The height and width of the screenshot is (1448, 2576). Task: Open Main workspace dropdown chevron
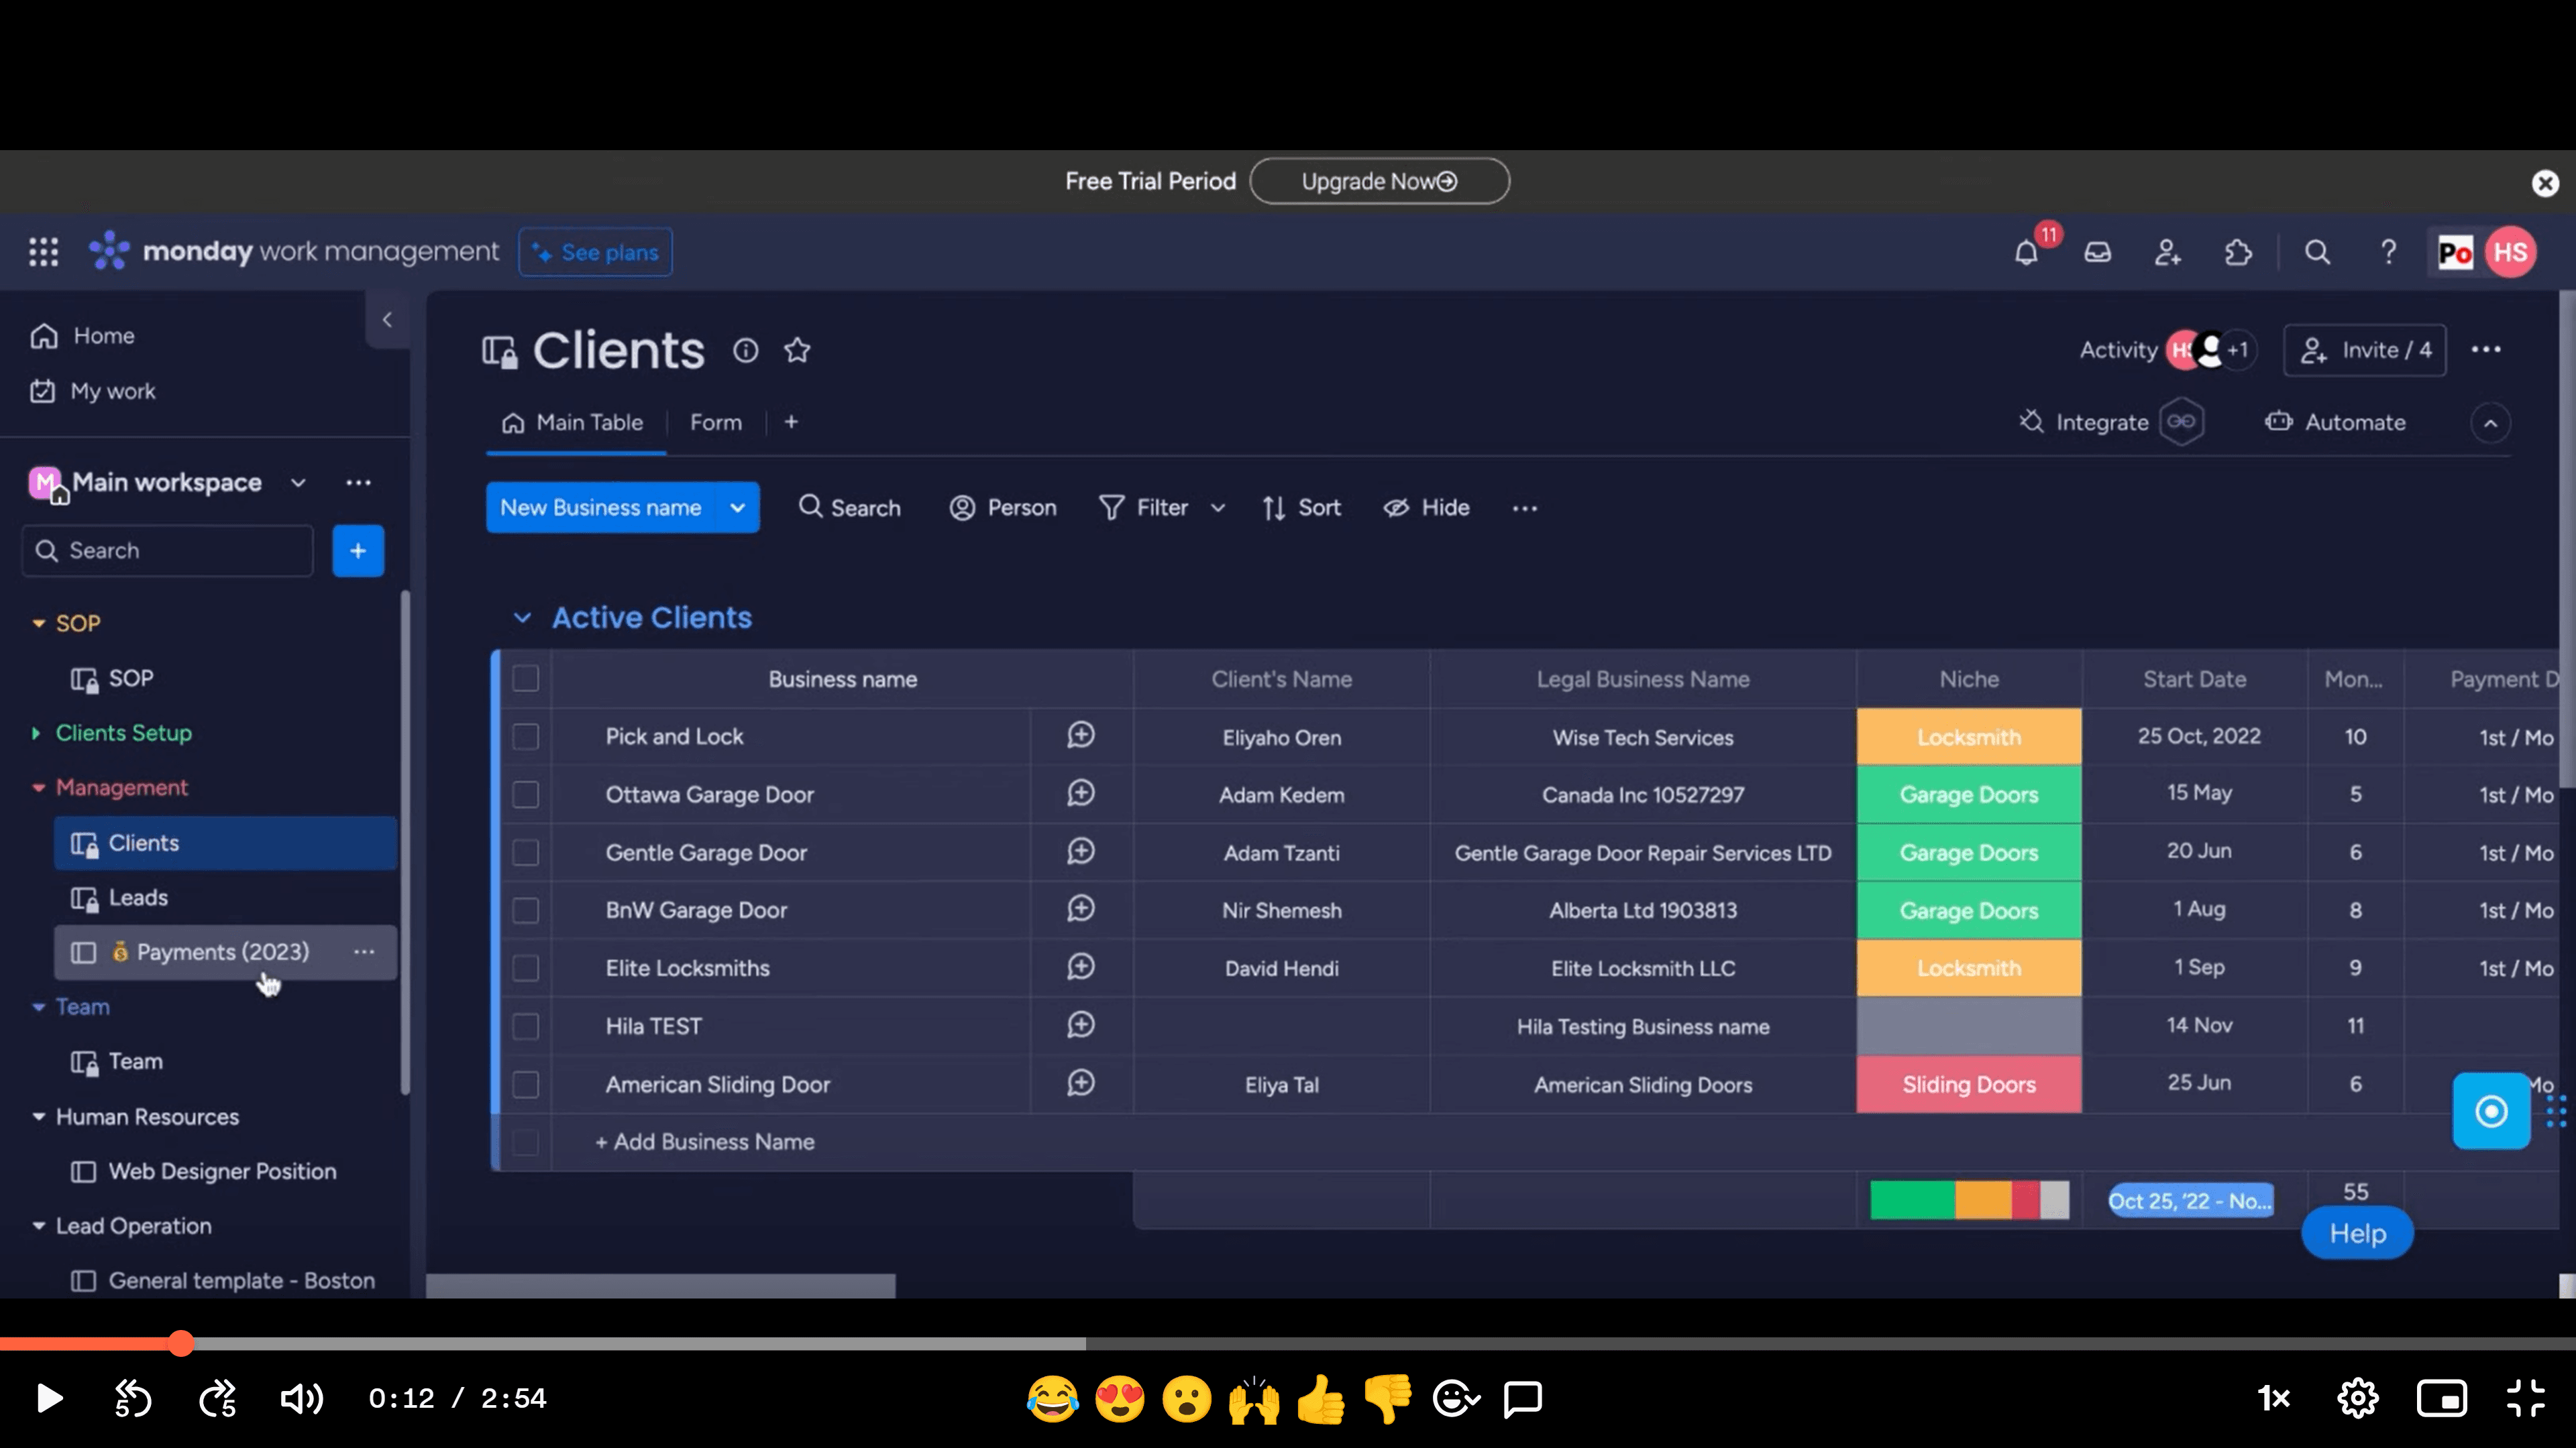click(x=298, y=483)
